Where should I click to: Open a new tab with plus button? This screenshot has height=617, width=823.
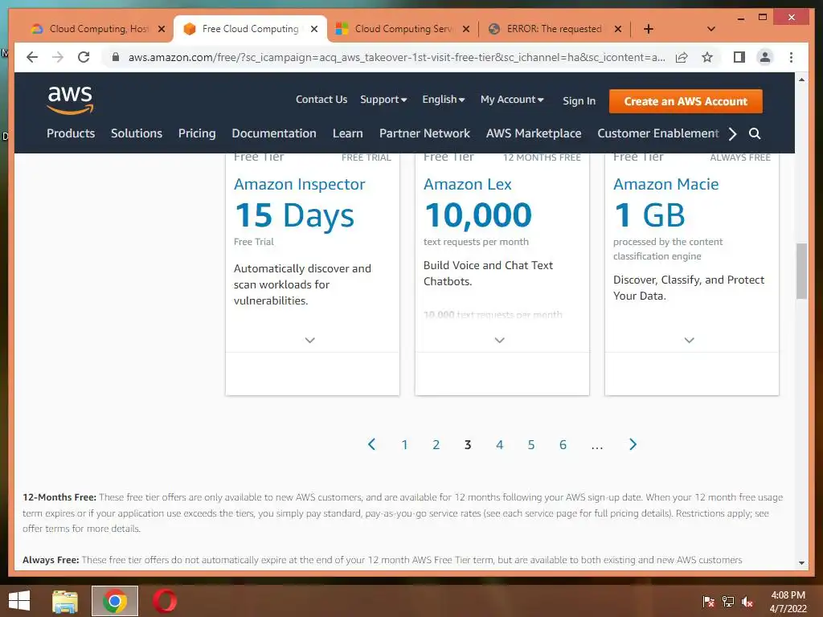649,29
